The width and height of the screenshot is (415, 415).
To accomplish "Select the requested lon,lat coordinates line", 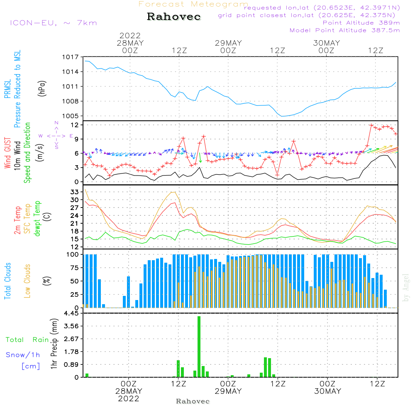I will (322, 7).
